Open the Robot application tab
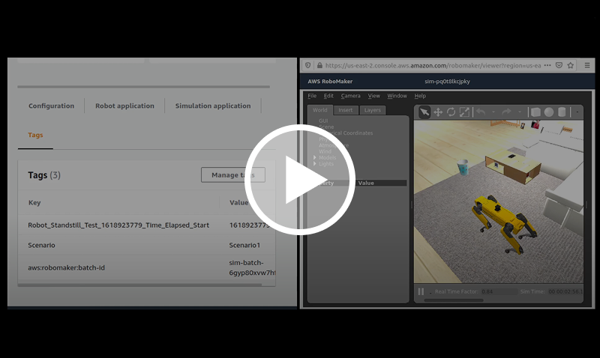The image size is (600, 358). (124, 106)
